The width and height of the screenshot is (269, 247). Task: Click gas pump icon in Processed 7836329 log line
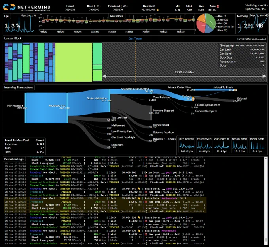(146, 176)
